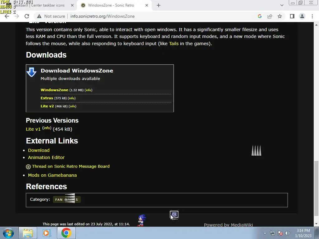Click the browser back arrow

(x=7, y=16)
